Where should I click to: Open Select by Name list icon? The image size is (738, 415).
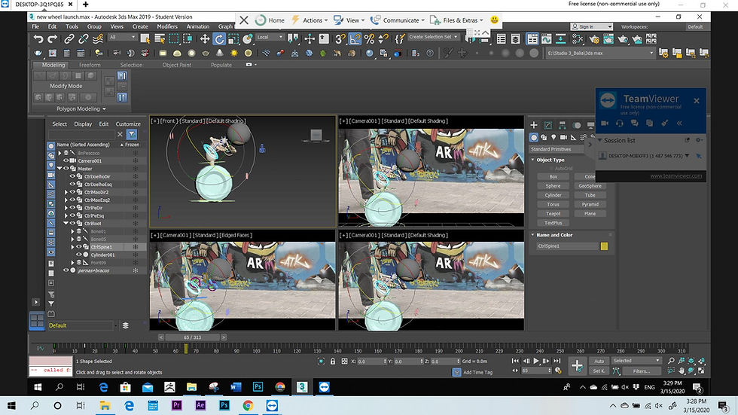coord(160,39)
